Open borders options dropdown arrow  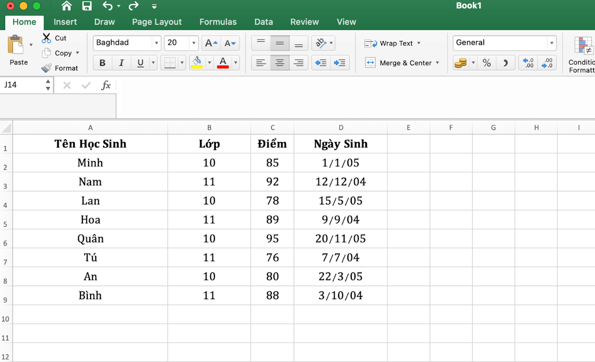click(182, 63)
